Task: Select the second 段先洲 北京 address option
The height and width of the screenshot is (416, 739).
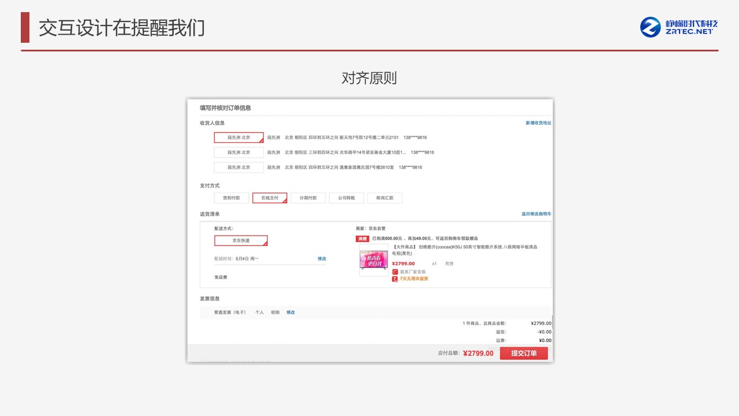Action: point(238,153)
